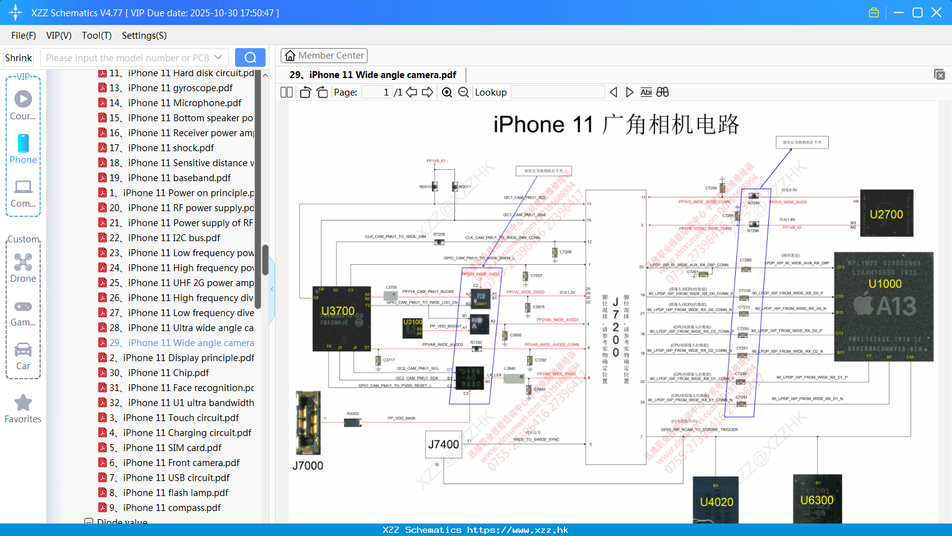Image resolution: width=952 pixels, height=536 pixels.
Task: Rotate page counterclockwise
Action: click(x=305, y=92)
